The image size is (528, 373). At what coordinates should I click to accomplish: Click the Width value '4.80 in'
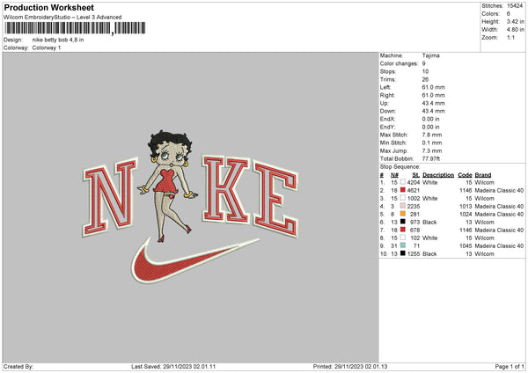click(515, 30)
